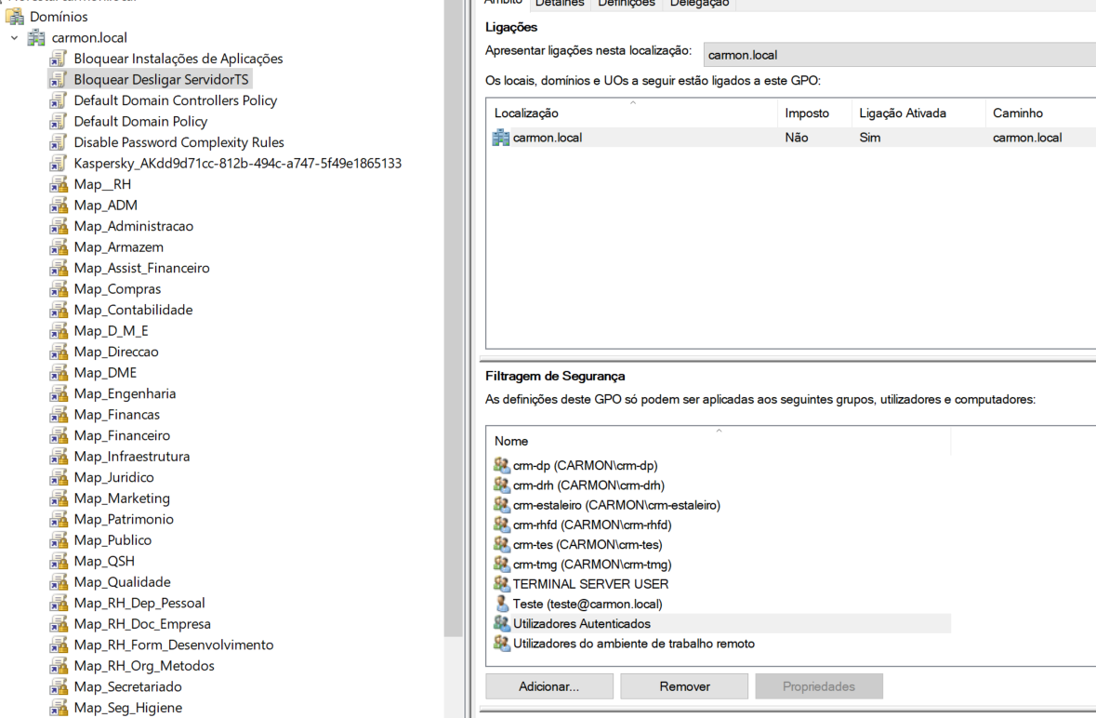Select Map_Publico in the tree
Viewport: 1096px width, 718px height.
point(112,540)
